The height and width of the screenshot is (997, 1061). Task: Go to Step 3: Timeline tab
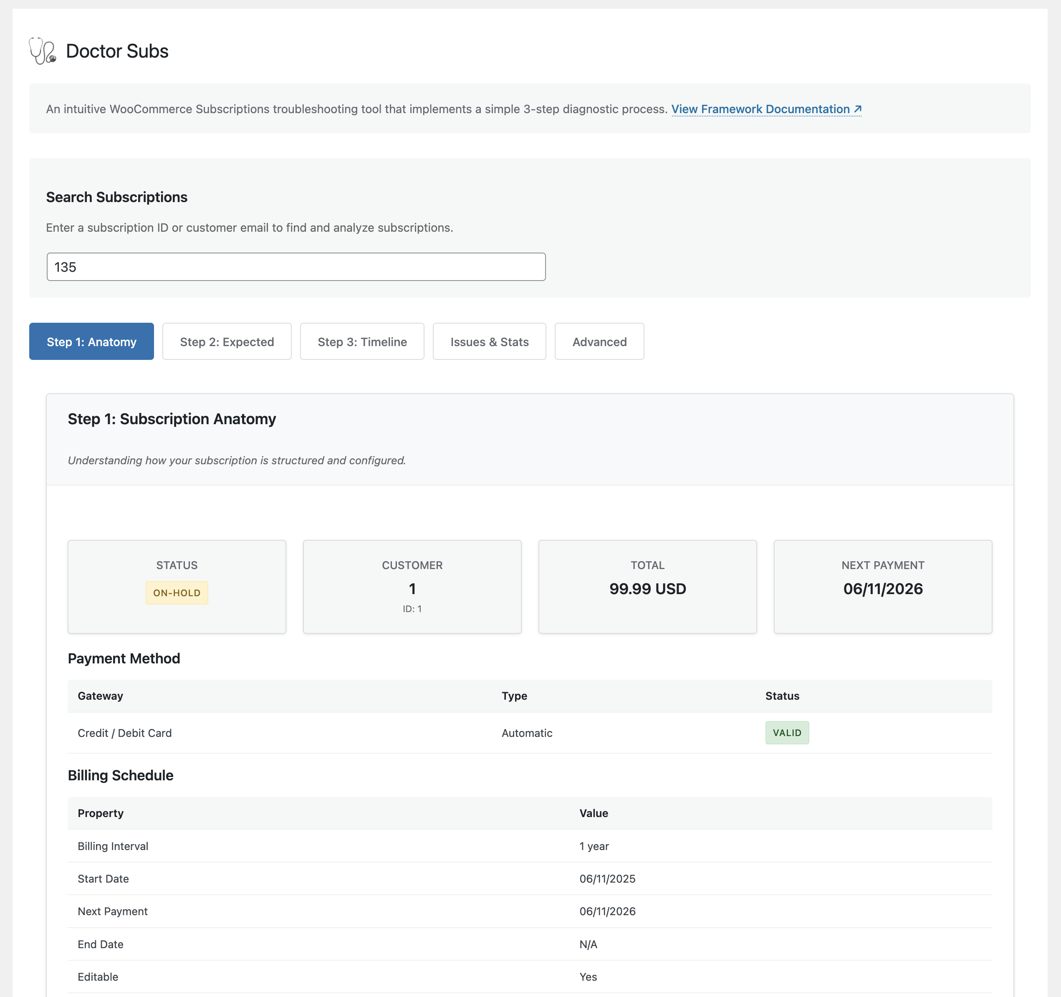pyautogui.click(x=362, y=342)
